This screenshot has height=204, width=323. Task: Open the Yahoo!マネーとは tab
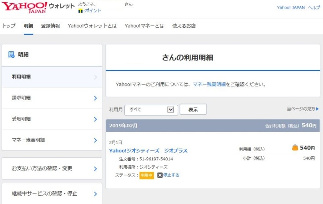click(x=144, y=26)
